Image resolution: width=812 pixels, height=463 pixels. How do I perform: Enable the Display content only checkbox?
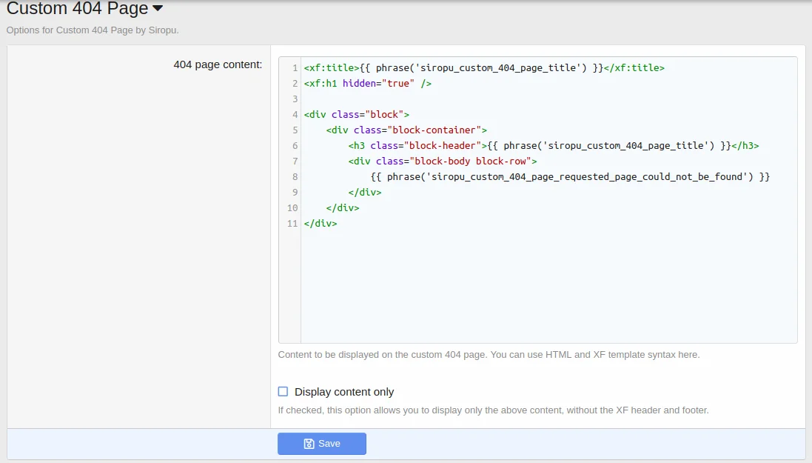point(283,392)
